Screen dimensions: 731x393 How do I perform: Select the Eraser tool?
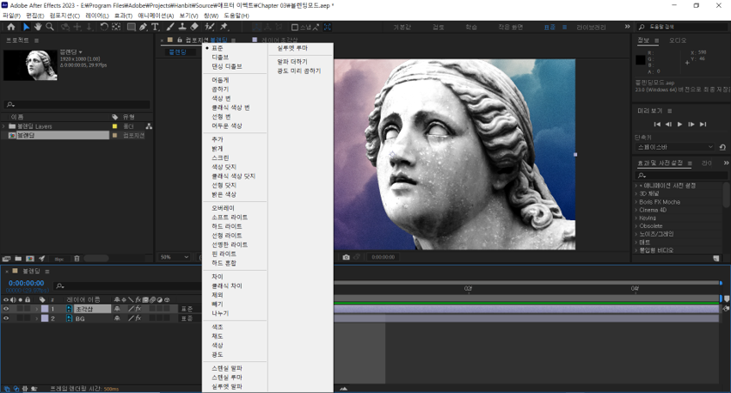194,27
